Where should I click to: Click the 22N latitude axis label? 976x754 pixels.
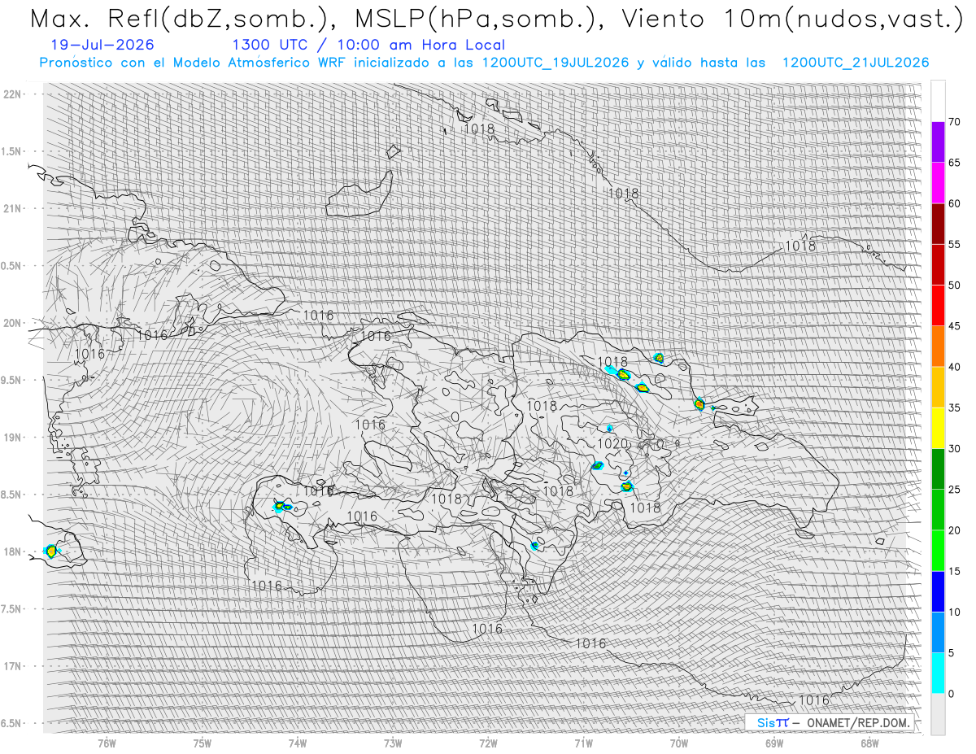coord(13,94)
